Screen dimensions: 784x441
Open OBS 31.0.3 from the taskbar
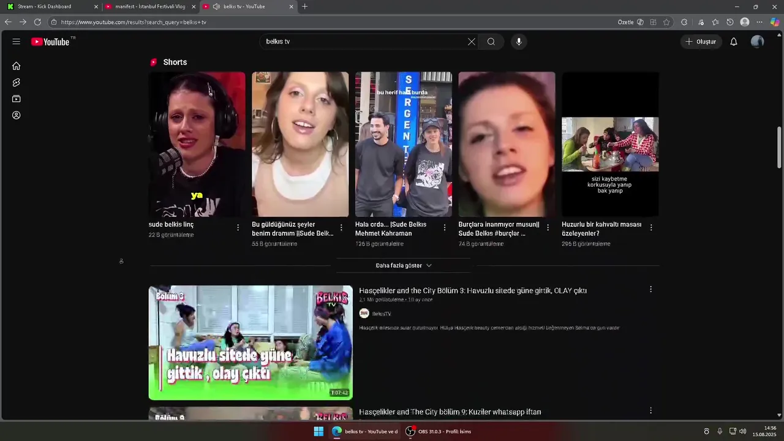(x=439, y=431)
